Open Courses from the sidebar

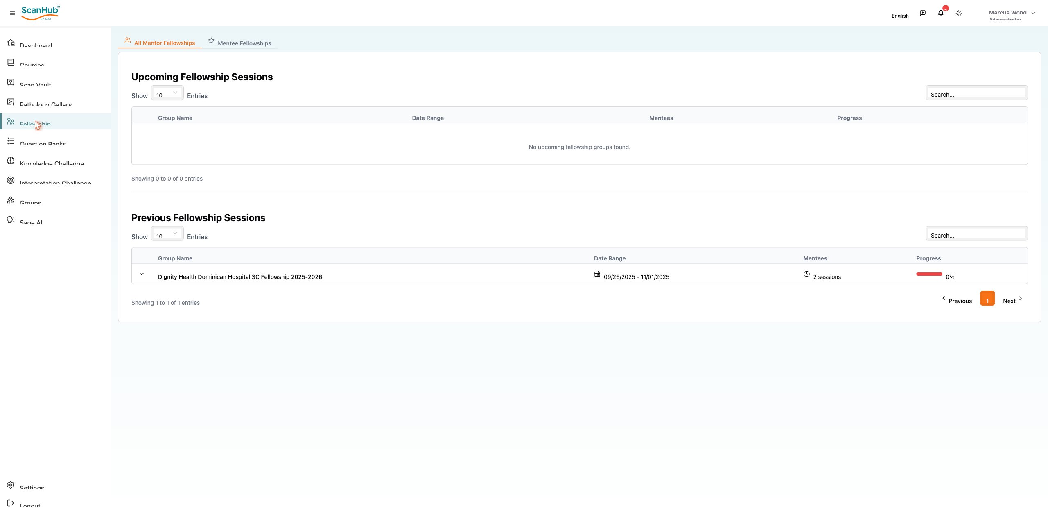(56, 62)
